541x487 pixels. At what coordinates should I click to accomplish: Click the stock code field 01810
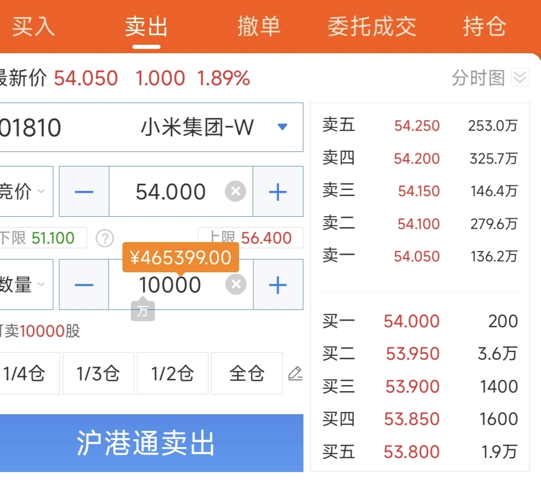click(x=31, y=128)
